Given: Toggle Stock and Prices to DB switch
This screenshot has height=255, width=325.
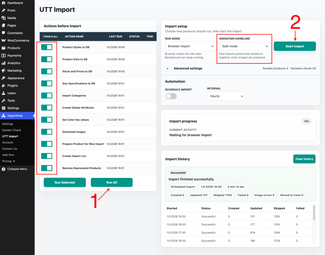Looking at the screenshot, I should (47, 71).
